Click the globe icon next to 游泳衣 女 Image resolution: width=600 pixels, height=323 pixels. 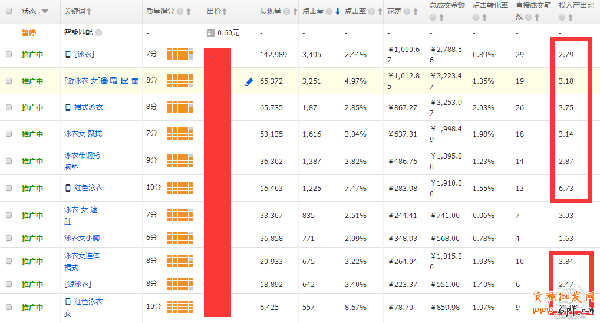[x=104, y=81]
